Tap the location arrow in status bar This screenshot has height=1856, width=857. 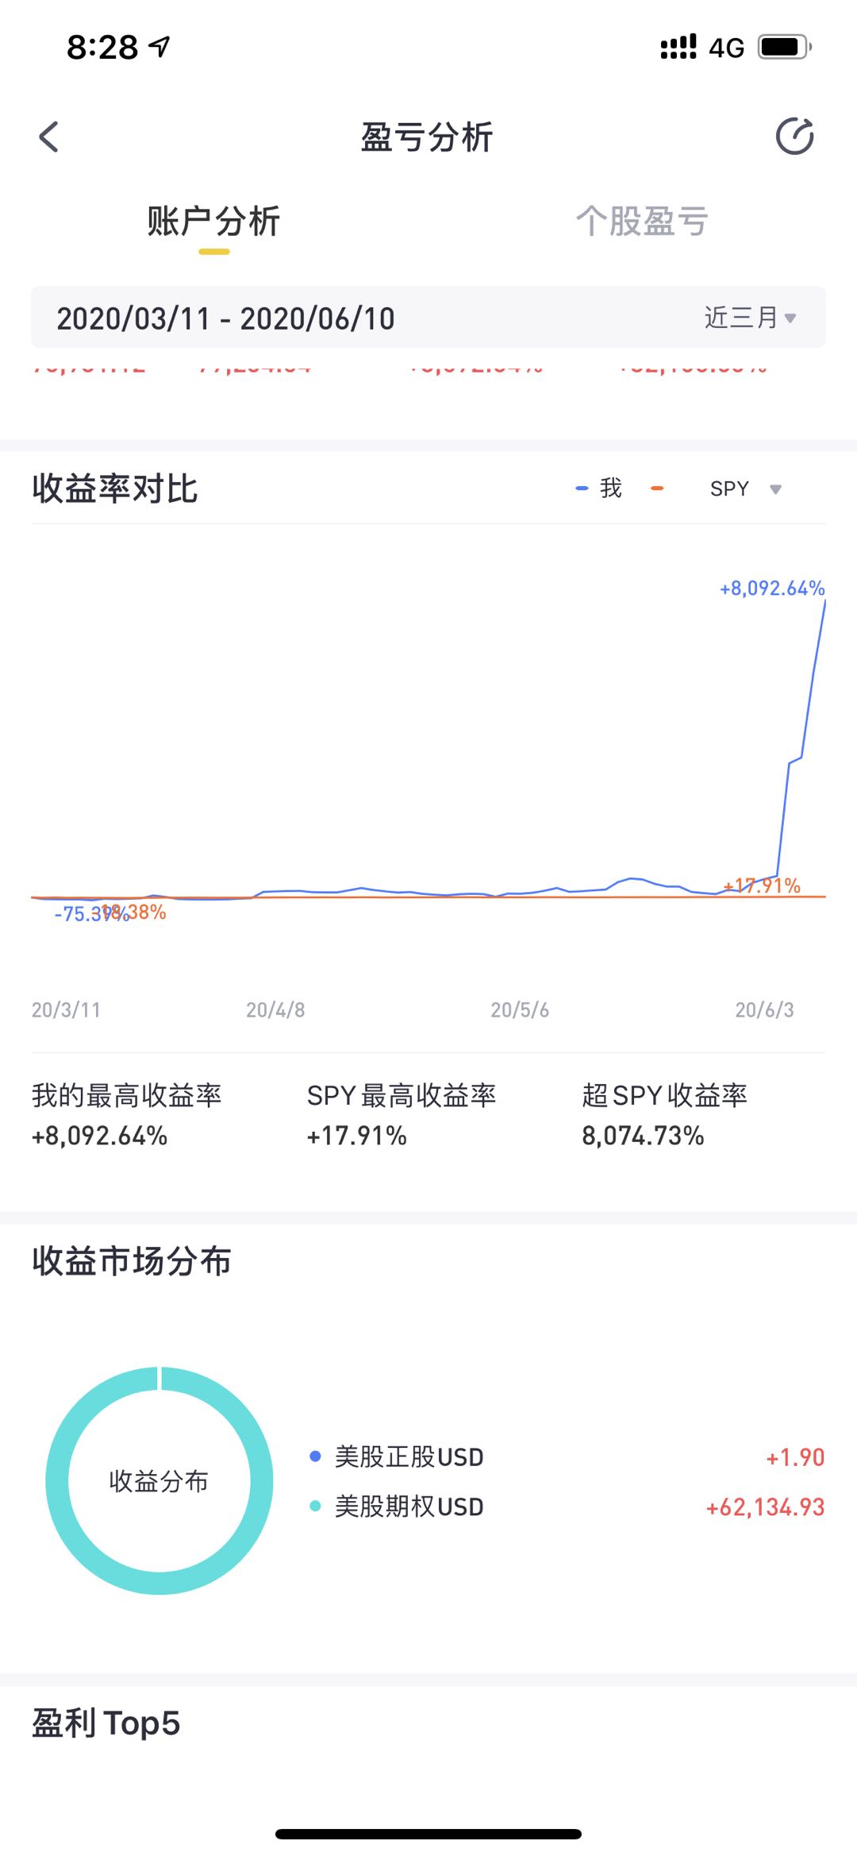[x=159, y=47]
